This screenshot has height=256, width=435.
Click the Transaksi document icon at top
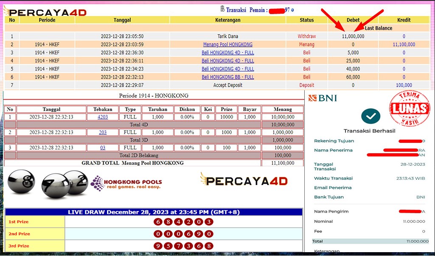(222, 8)
